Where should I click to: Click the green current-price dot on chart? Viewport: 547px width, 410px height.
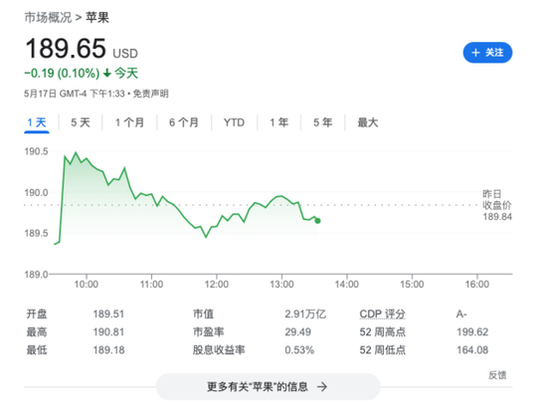(x=317, y=221)
